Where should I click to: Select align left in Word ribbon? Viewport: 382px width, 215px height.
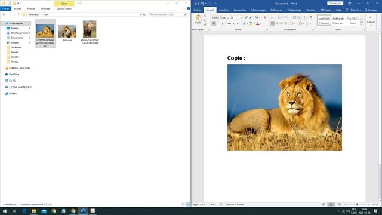272,24
